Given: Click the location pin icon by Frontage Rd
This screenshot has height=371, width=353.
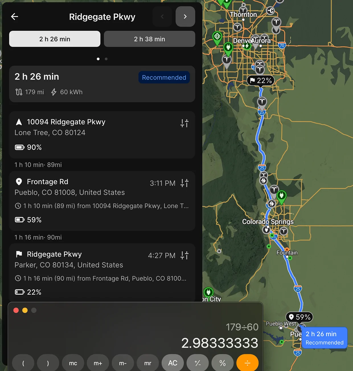Looking at the screenshot, I should (19, 182).
